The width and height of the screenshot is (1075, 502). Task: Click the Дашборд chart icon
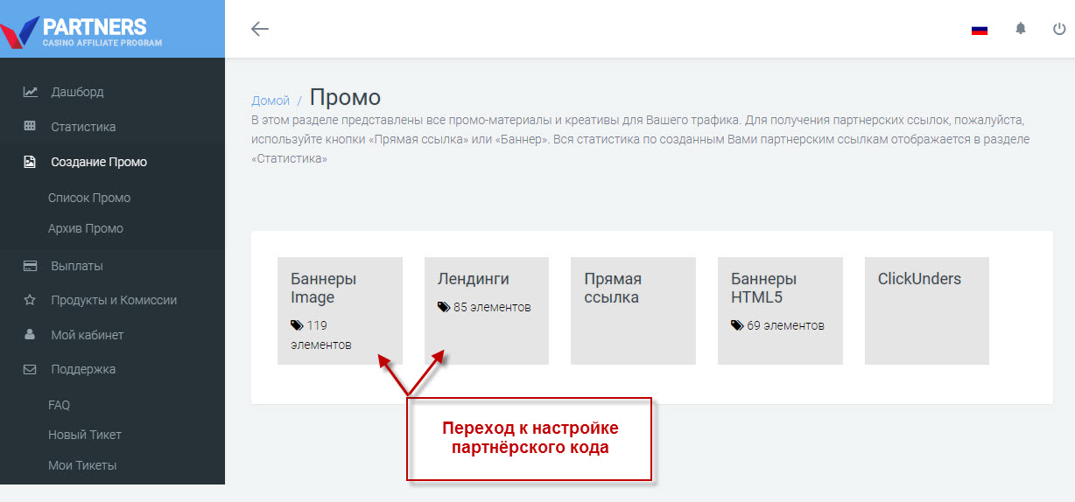(30, 91)
